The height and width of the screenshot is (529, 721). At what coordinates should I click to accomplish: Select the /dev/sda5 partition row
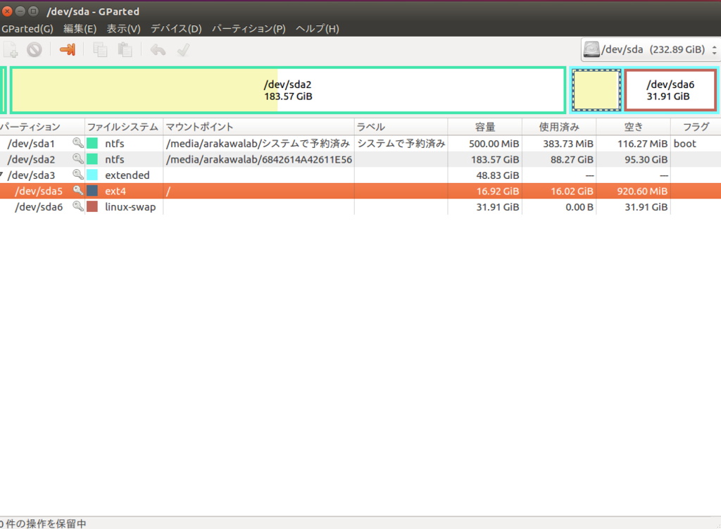coord(360,191)
